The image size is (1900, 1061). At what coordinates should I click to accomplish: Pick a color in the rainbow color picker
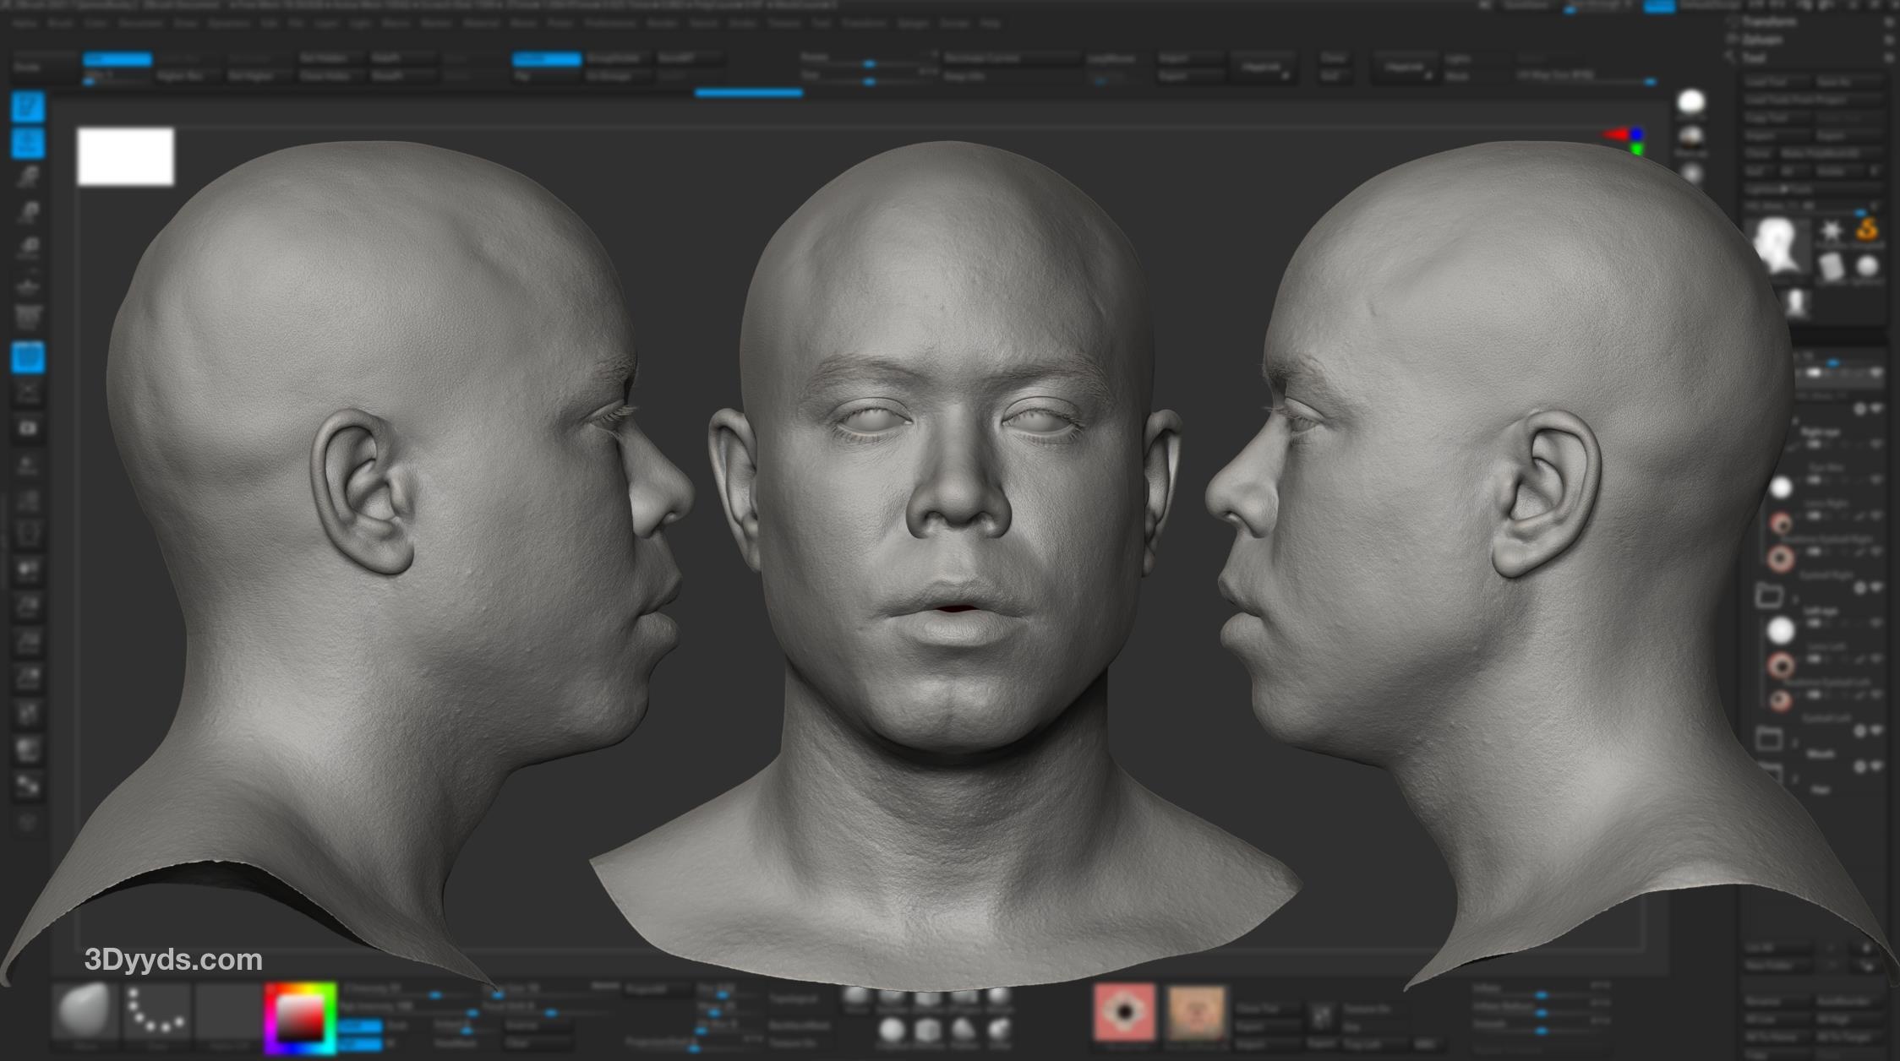pos(300,1019)
